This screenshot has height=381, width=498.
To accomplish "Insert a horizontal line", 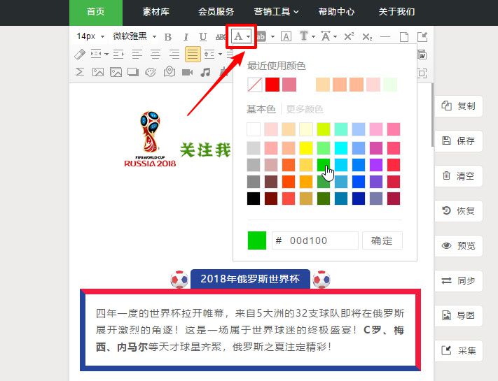I will [x=385, y=37].
